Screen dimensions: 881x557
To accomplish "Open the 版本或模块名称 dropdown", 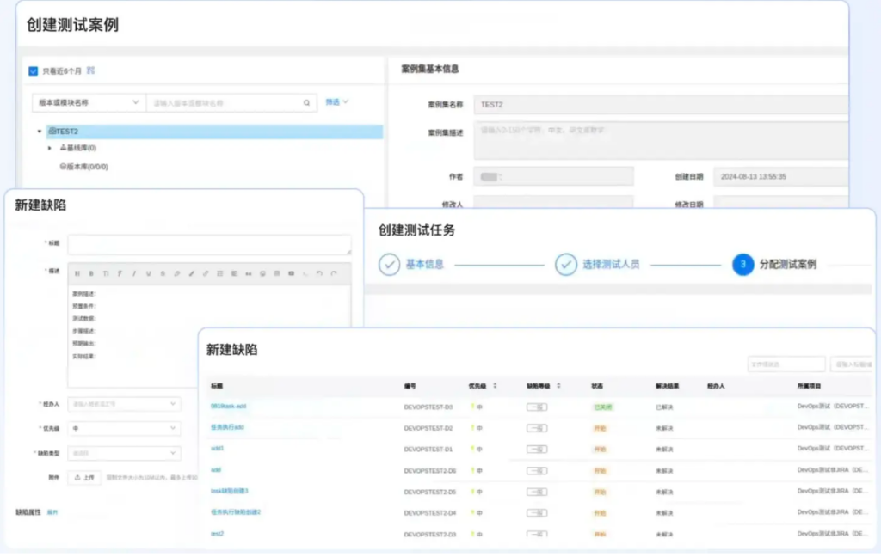I will coord(88,103).
